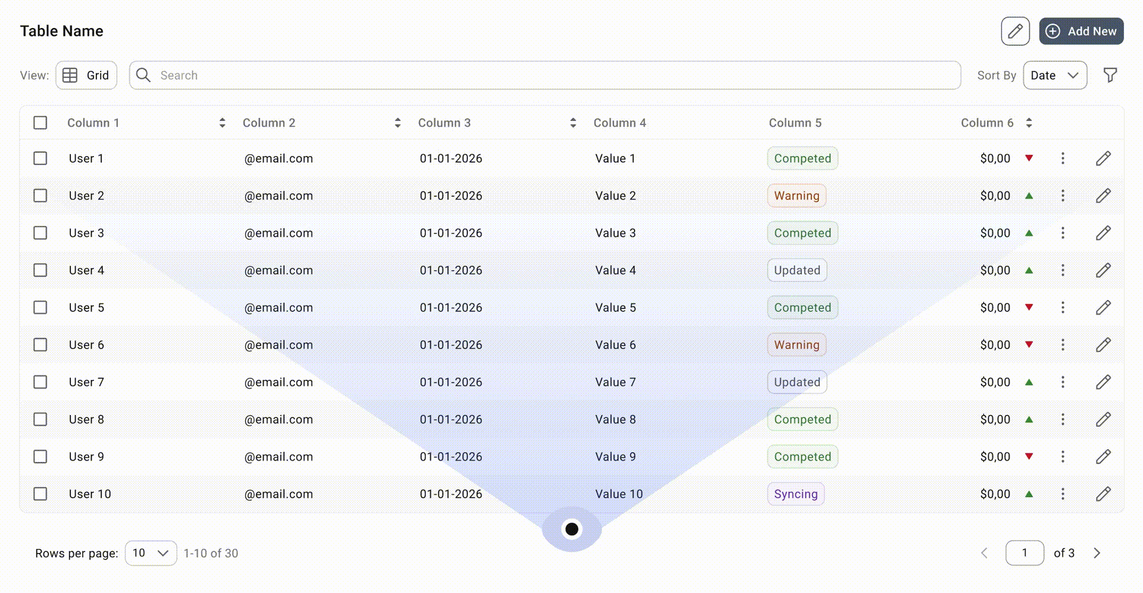1143x593 pixels.
Task: Click the Updated badge in User 4 row
Action: [x=797, y=270]
